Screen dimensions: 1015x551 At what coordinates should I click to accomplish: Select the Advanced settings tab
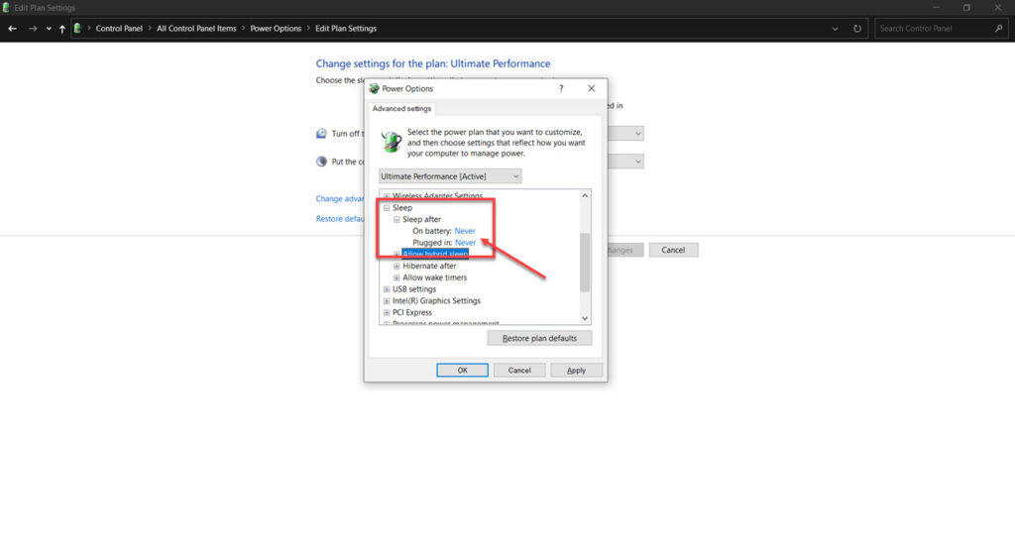point(401,109)
